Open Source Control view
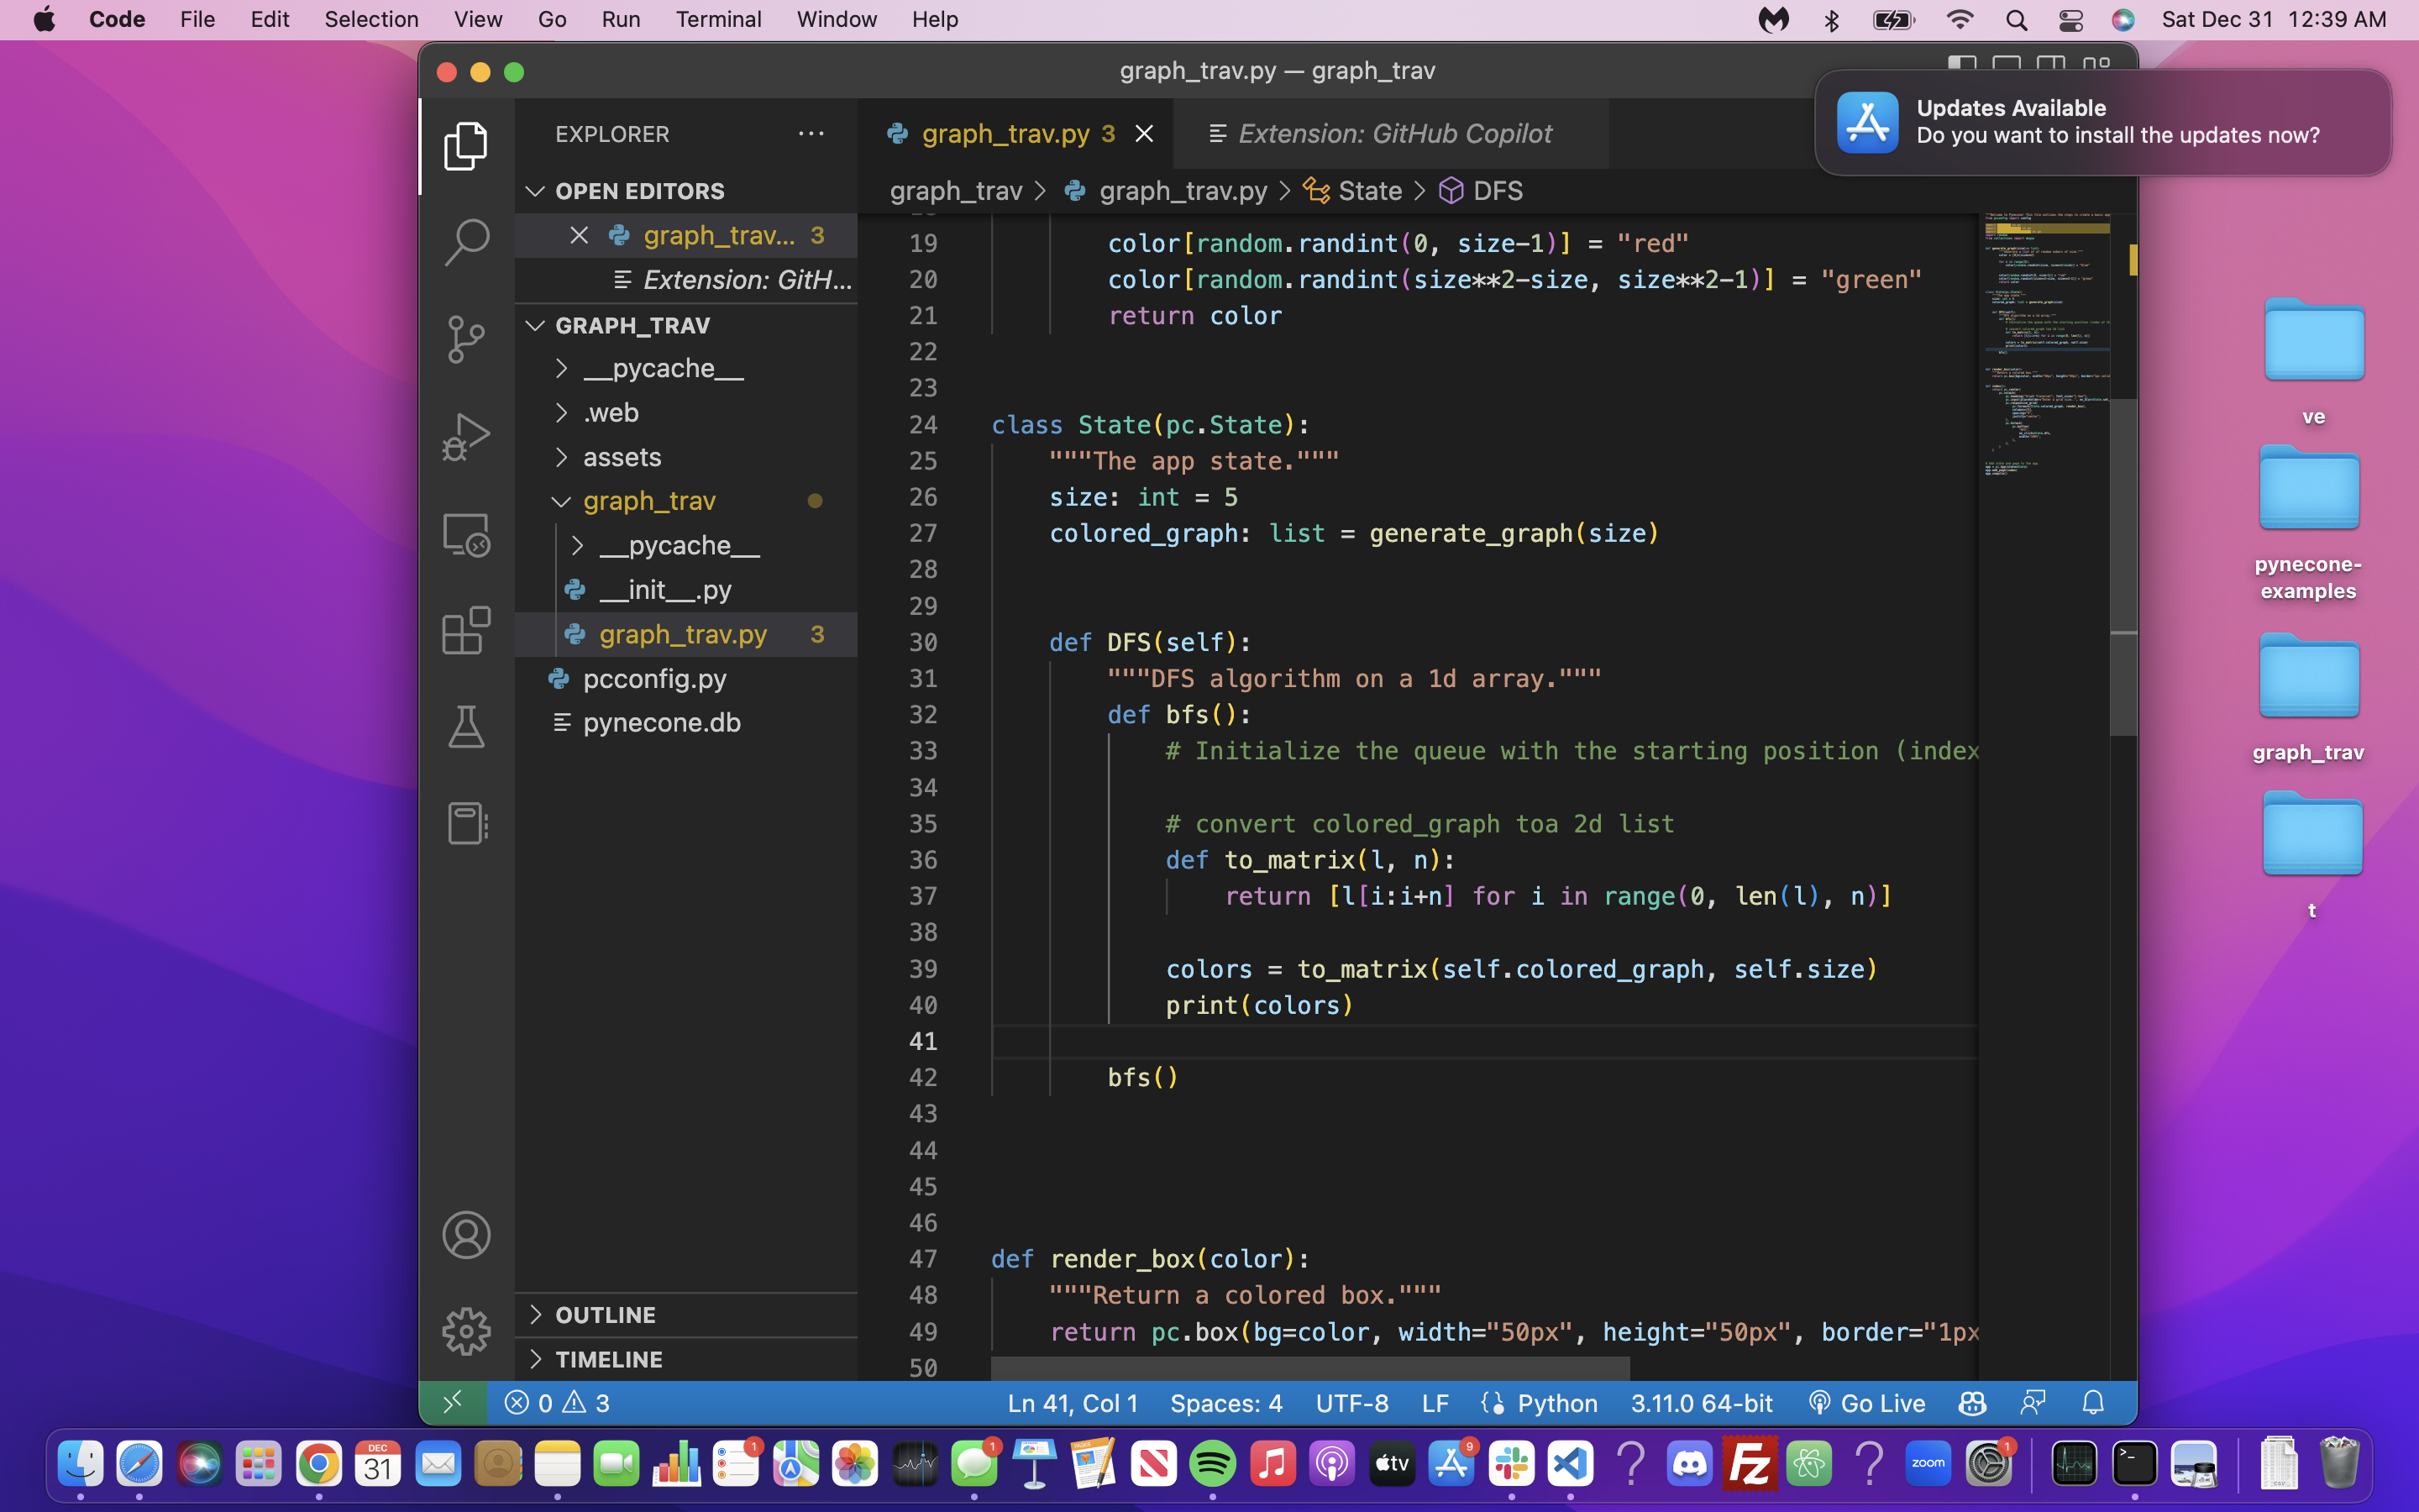The width and height of the screenshot is (2419, 1512). 466,339
